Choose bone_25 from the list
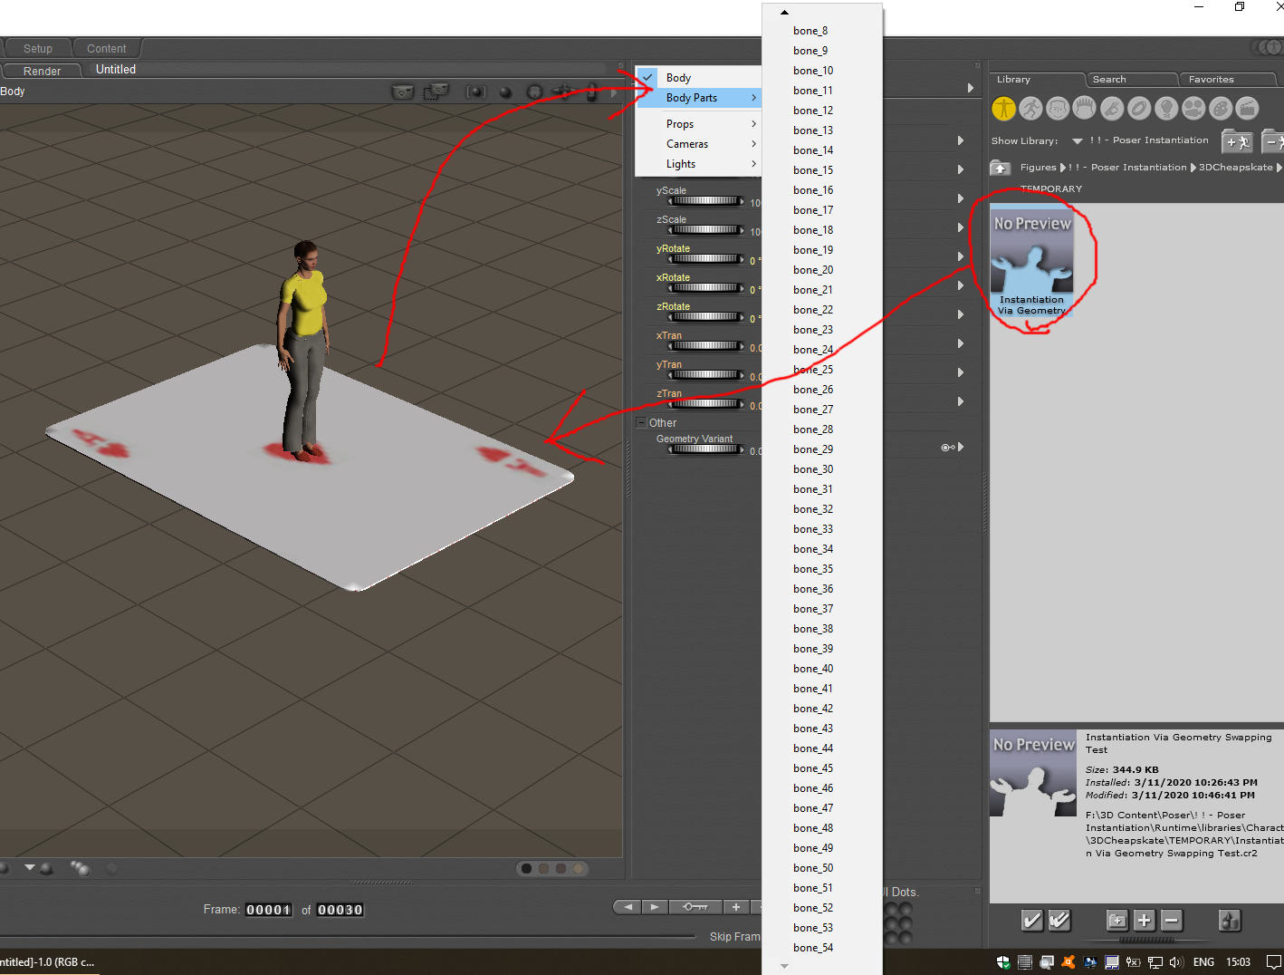The width and height of the screenshot is (1284, 975). (x=813, y=370)
